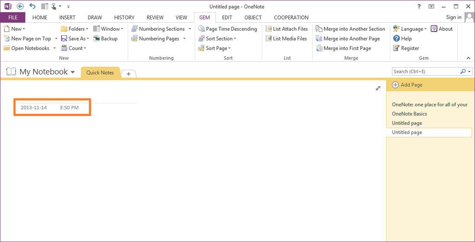
Task: Click Sign in link
Action: click(x=454, y=18)
